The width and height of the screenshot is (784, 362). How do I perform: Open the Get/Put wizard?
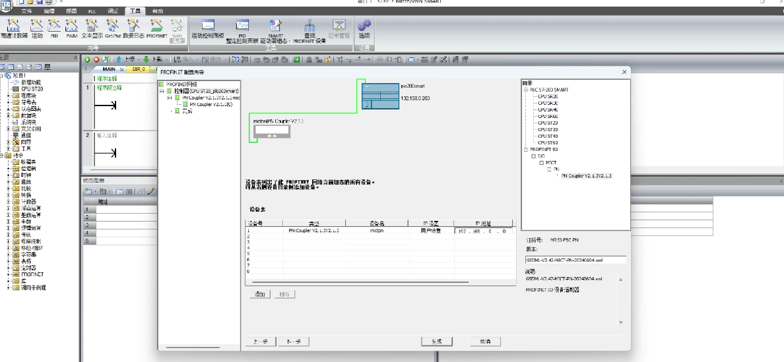[113, 28]
